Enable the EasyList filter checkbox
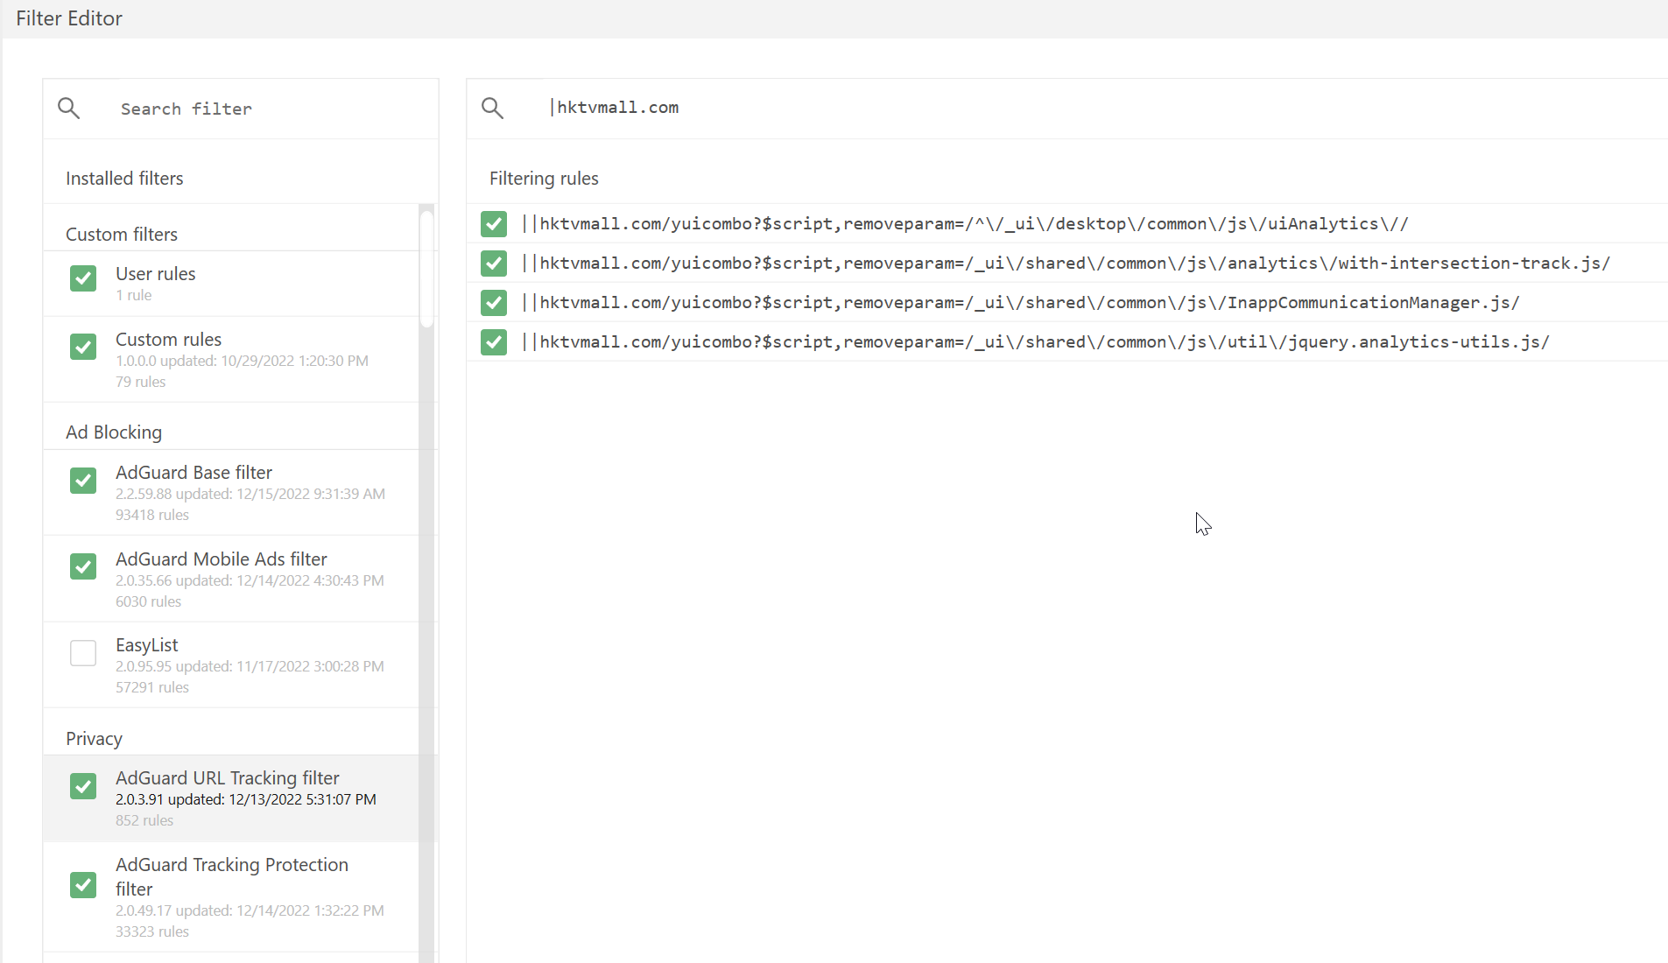 [83, 653]
